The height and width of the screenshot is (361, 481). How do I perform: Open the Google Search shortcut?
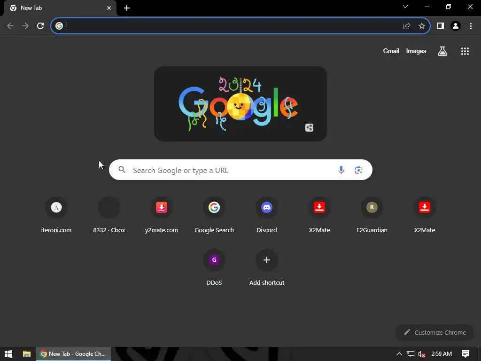tap(214, 215)
